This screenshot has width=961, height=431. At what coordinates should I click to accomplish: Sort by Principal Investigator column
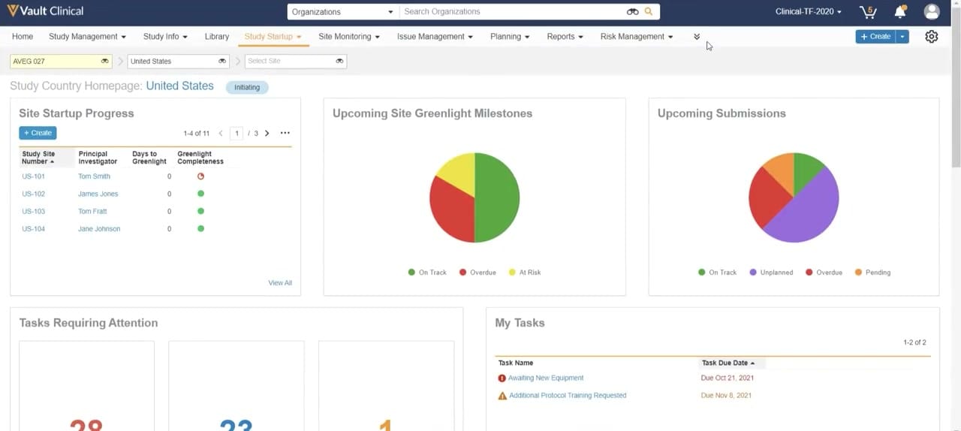pos(98,158)
